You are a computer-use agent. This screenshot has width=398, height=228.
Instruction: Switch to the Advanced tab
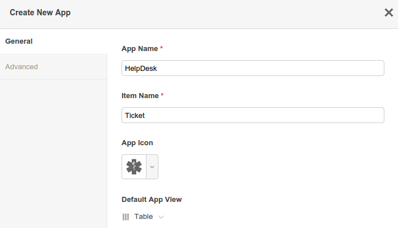pyautogui.click(x=53, y=67)
